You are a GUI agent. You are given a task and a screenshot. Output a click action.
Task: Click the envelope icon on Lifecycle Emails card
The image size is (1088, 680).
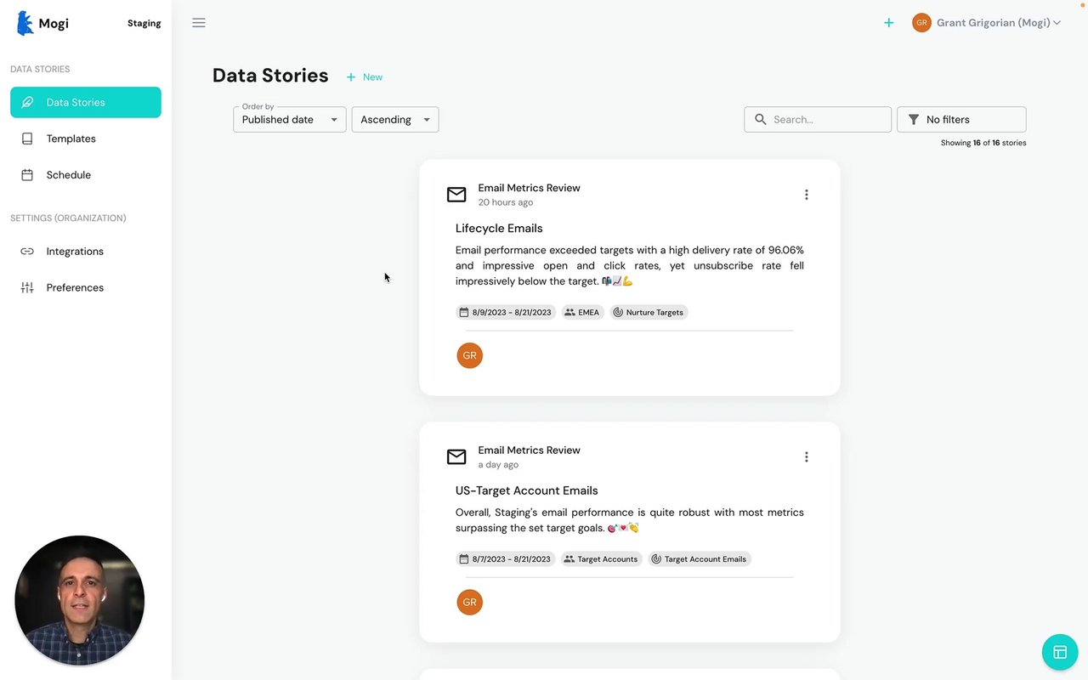coord(456,195)
